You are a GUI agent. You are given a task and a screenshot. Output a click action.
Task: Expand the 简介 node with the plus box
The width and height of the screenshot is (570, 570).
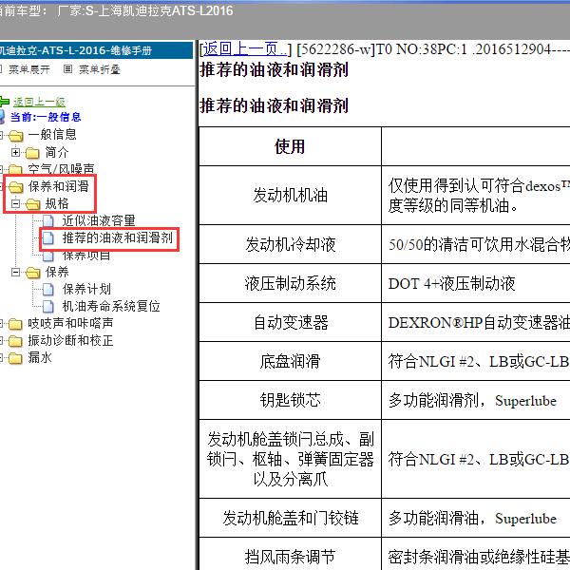point(15,152)
